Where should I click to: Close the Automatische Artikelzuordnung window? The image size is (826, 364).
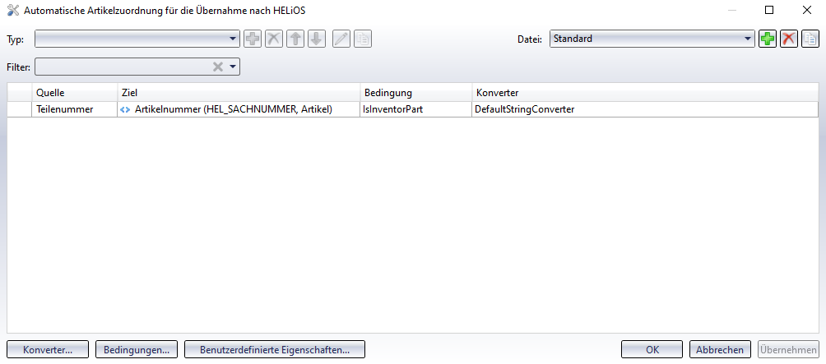[806, 10]
